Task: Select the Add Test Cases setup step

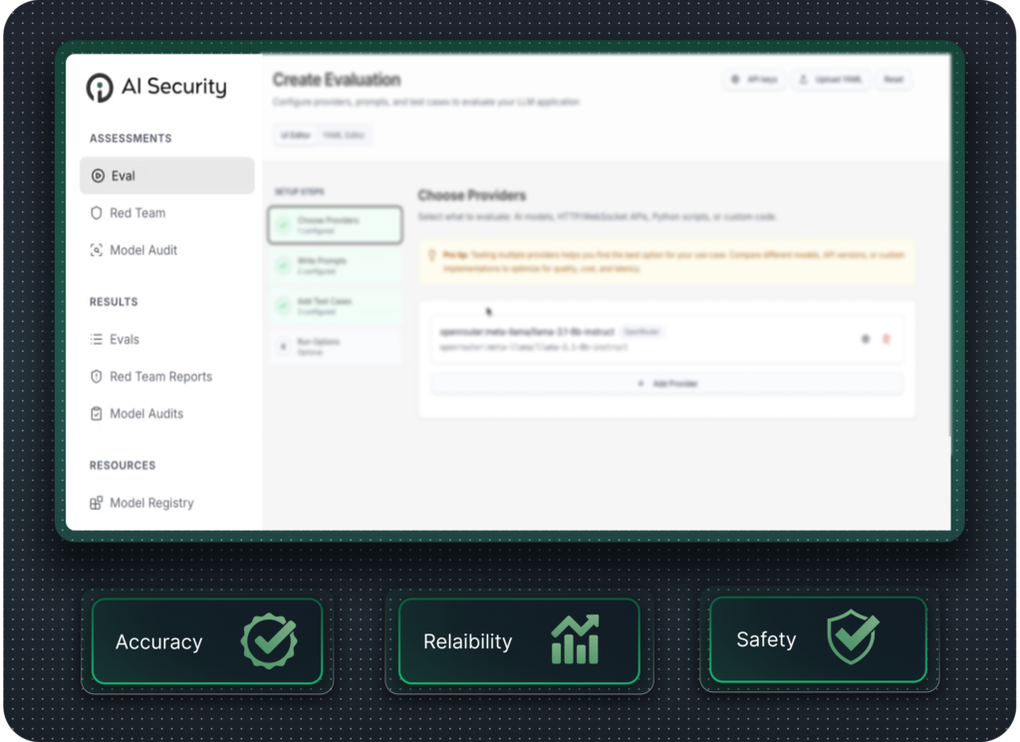Action: [335, 306]
